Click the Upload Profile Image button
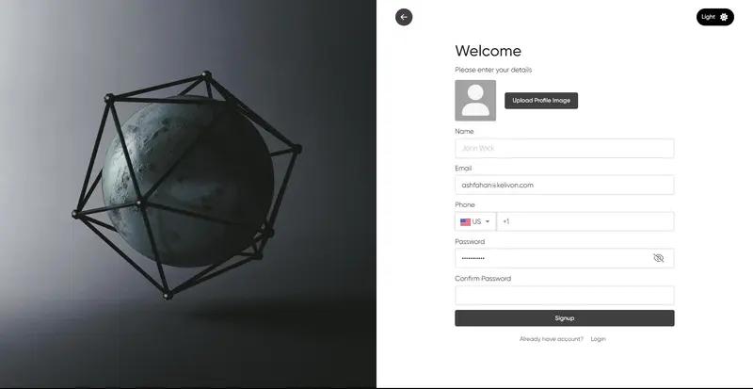The width and height of the screenshot is (753, 389). tap(541, 101)
